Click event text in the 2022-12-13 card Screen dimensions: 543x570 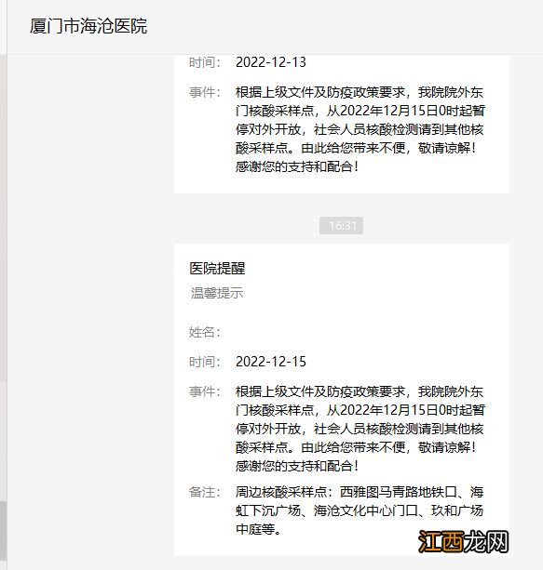(x=360, y=129)
